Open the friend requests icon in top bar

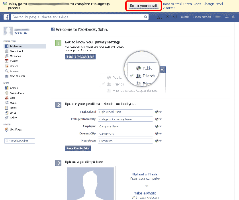coord(160,17)
